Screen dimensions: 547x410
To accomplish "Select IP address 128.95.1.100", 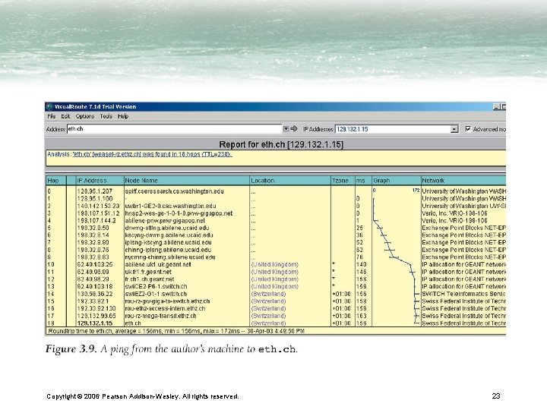I will 94,199.
